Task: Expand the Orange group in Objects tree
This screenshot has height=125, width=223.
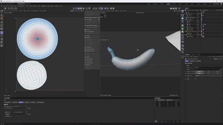Action: pyautogui.click(x=185, y=35)
